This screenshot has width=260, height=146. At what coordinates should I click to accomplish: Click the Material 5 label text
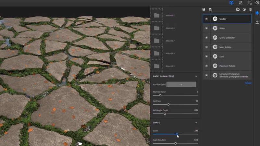tap(170, 16)
